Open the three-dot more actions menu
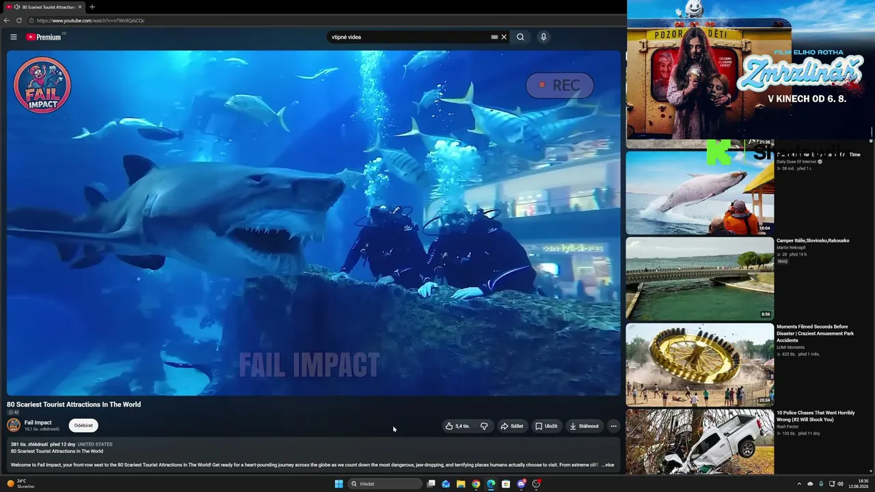This screenshot has height=492, width=875. click(x=613, y=426)
